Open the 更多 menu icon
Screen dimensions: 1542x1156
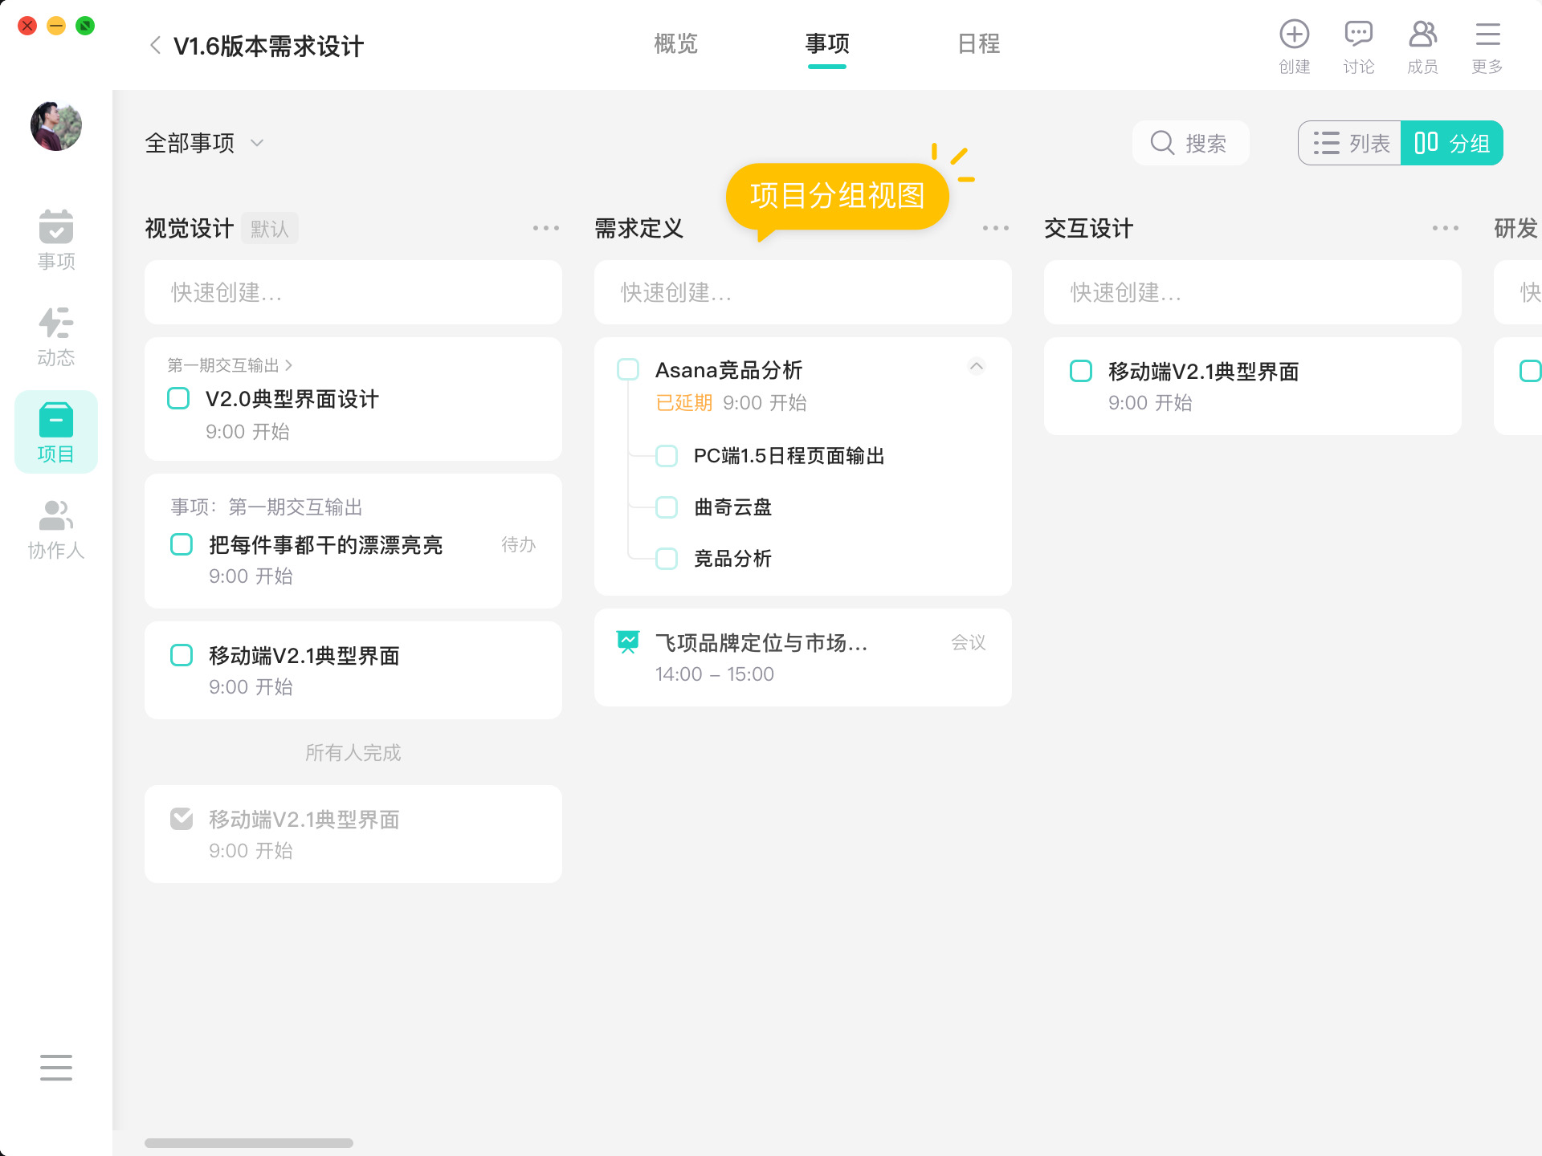coord(1487,35)
